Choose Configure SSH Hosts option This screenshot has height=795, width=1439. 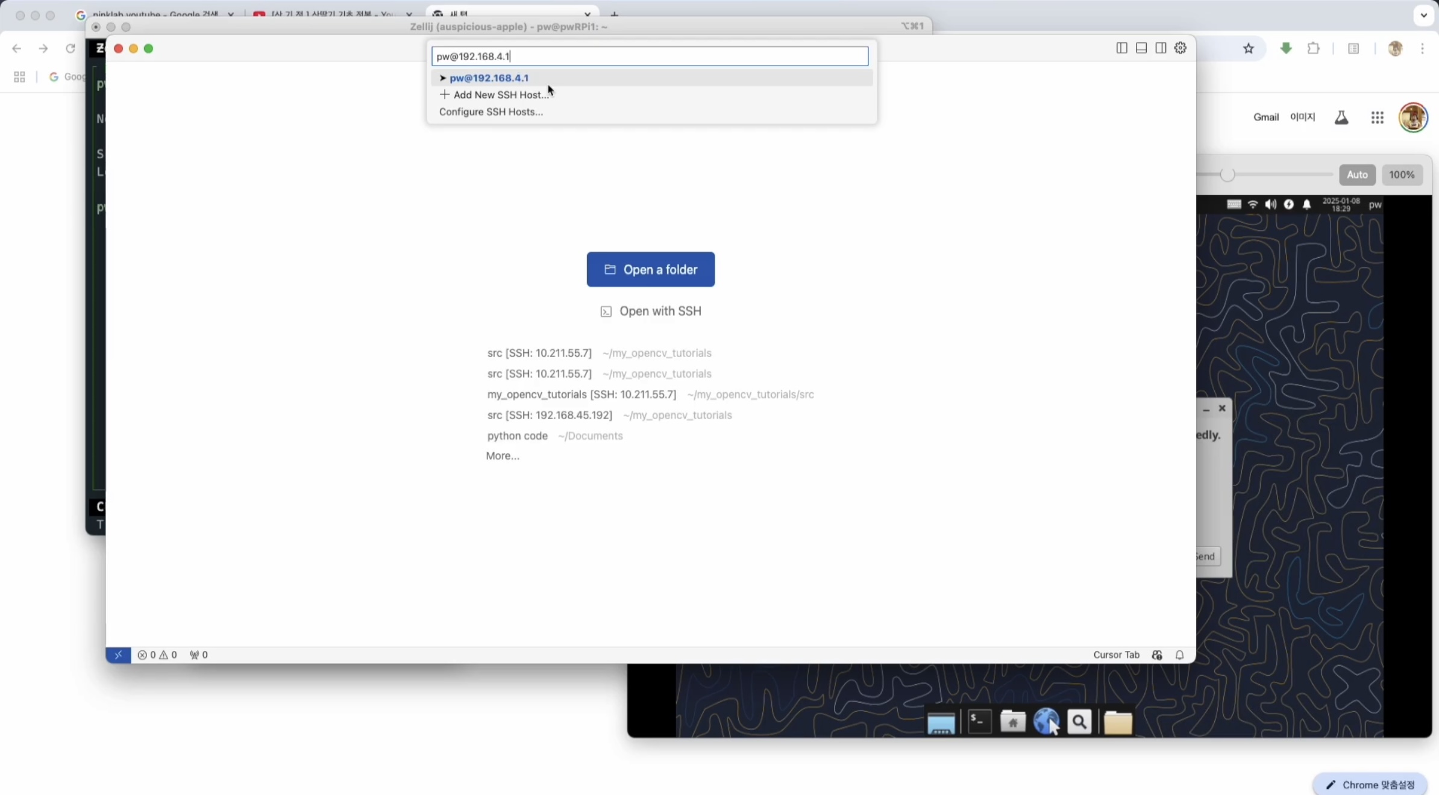pos(491,111)
